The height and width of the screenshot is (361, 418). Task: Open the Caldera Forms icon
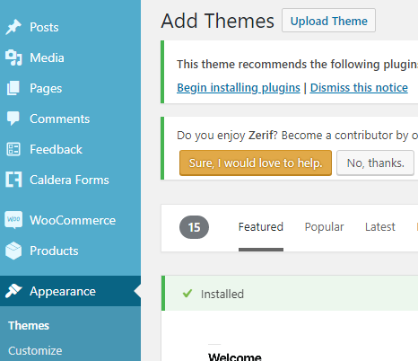tap(13, 180)
